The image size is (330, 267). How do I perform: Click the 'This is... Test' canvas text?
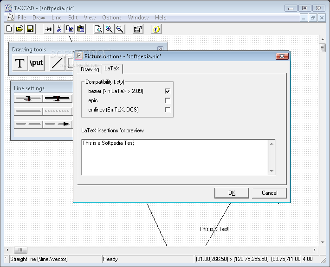(x=214, y=229)
